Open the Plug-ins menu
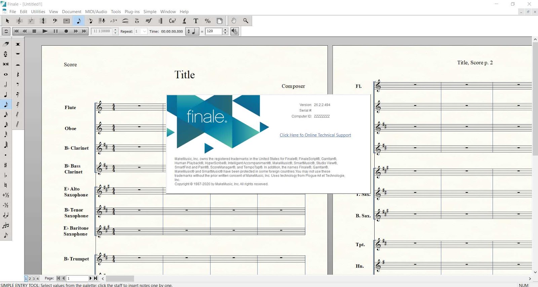This screenshot has height=287, width=538. point(132,11)
